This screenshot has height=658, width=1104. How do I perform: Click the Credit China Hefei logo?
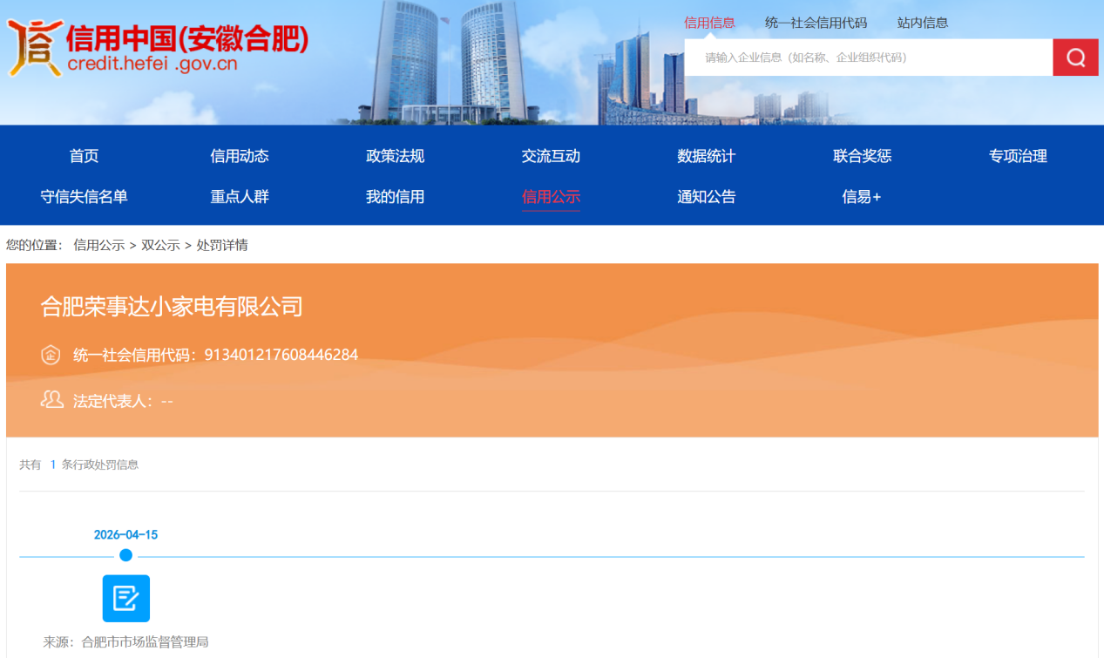click(158, 49)
